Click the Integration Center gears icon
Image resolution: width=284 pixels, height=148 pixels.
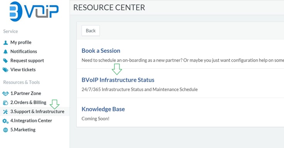(x=5, y=121)
